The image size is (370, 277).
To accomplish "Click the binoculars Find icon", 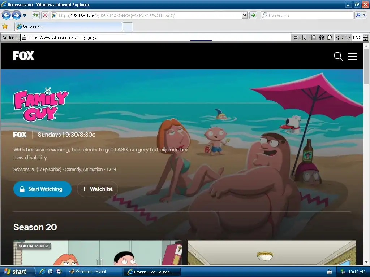I will (x=322, y=38).
